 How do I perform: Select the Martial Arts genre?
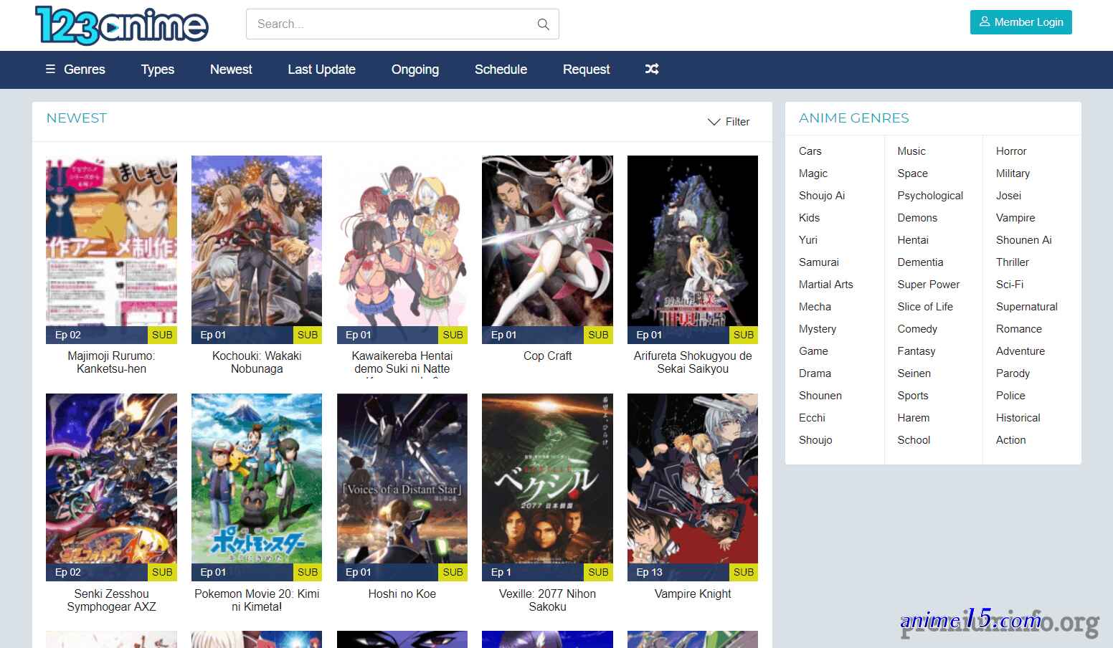click(826, 285)
